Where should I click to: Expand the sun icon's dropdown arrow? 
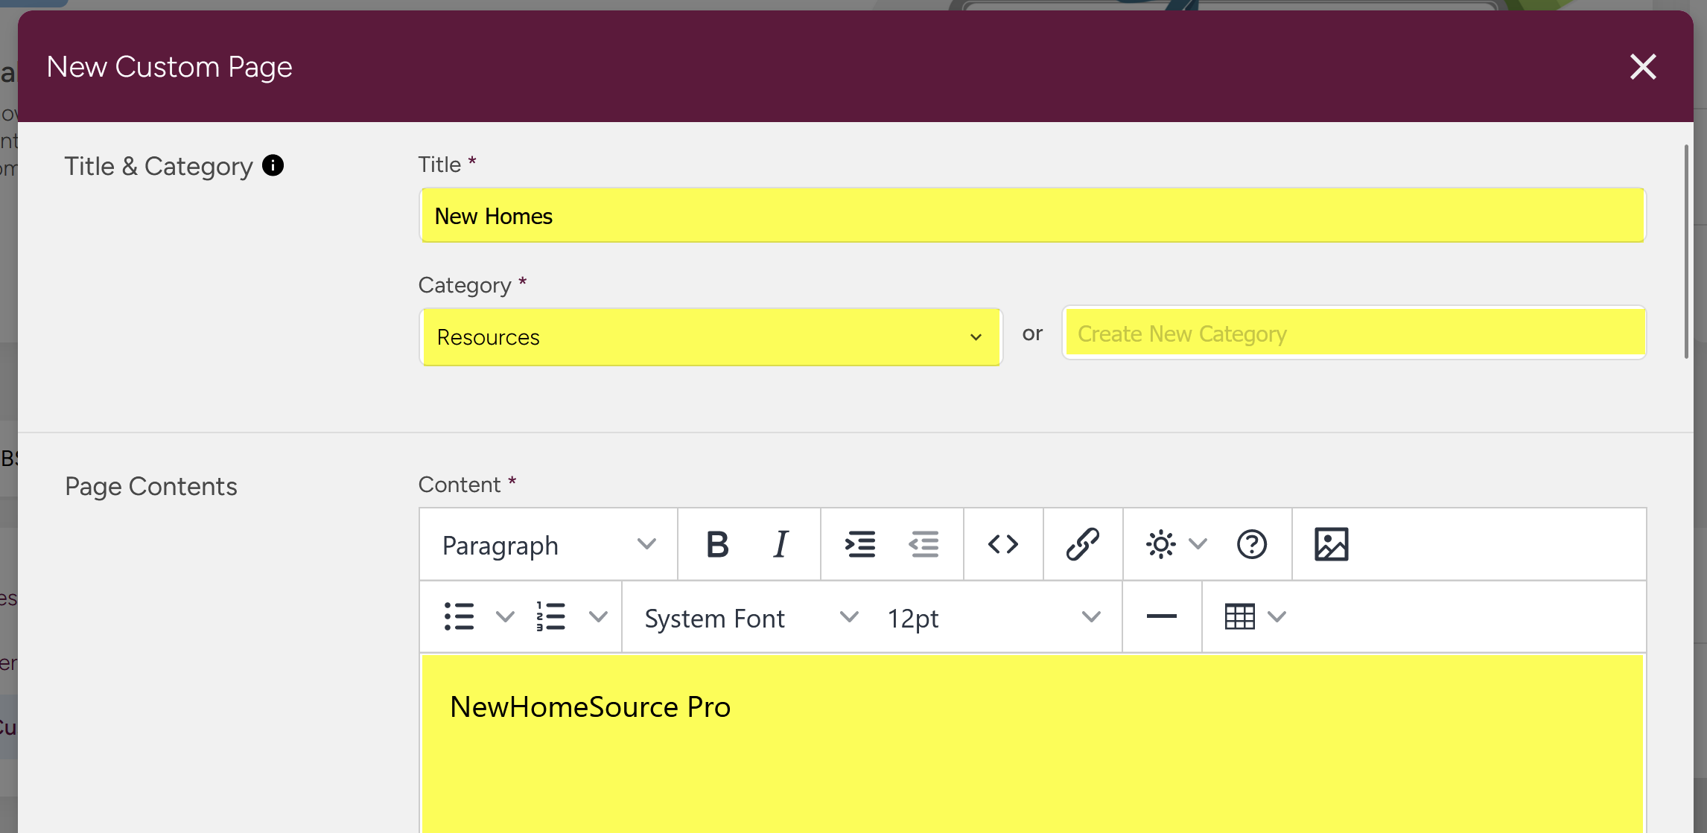click(1198, 545)
